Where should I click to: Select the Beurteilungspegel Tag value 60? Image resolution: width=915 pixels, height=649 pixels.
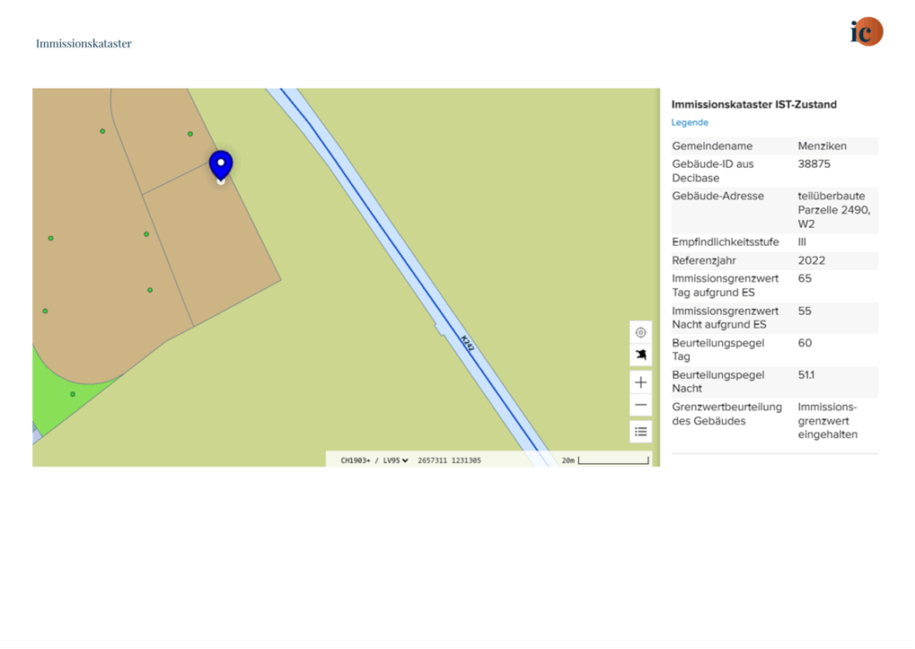click(804, 343)
